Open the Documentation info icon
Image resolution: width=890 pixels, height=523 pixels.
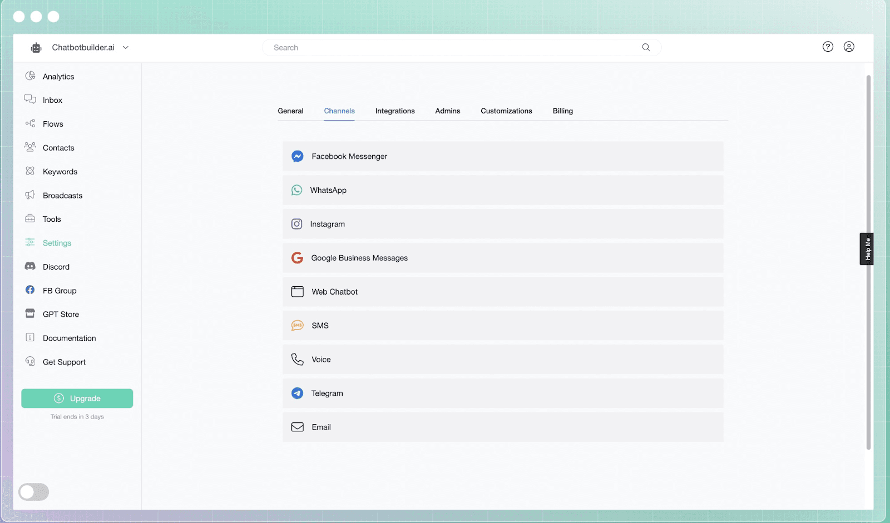tap(30, 337)
